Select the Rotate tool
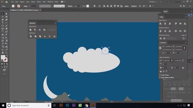 [x=3, y=31]
